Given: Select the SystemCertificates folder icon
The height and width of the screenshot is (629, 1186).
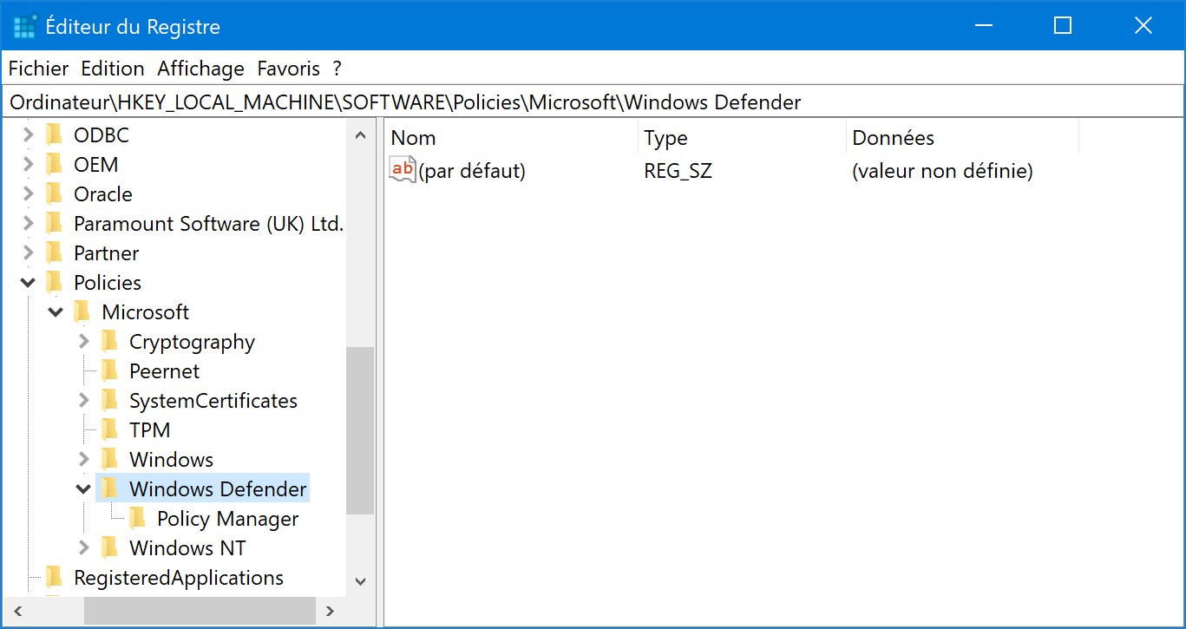Looking at the screenshot, I should tap(110, 401).
